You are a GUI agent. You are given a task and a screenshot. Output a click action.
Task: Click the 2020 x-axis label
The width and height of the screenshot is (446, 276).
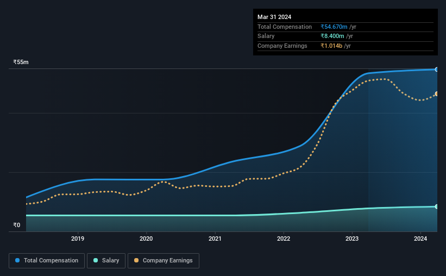click(x=146, y=239)
